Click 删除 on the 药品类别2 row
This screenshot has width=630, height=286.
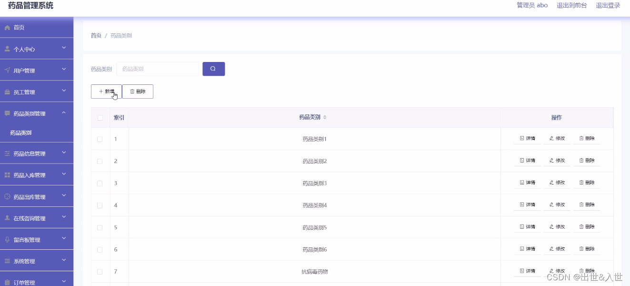click(x=587, y=161)
